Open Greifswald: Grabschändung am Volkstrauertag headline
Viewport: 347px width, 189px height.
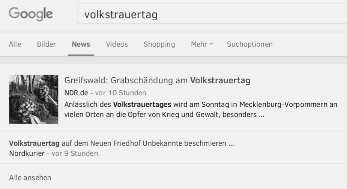click(157, 80)
